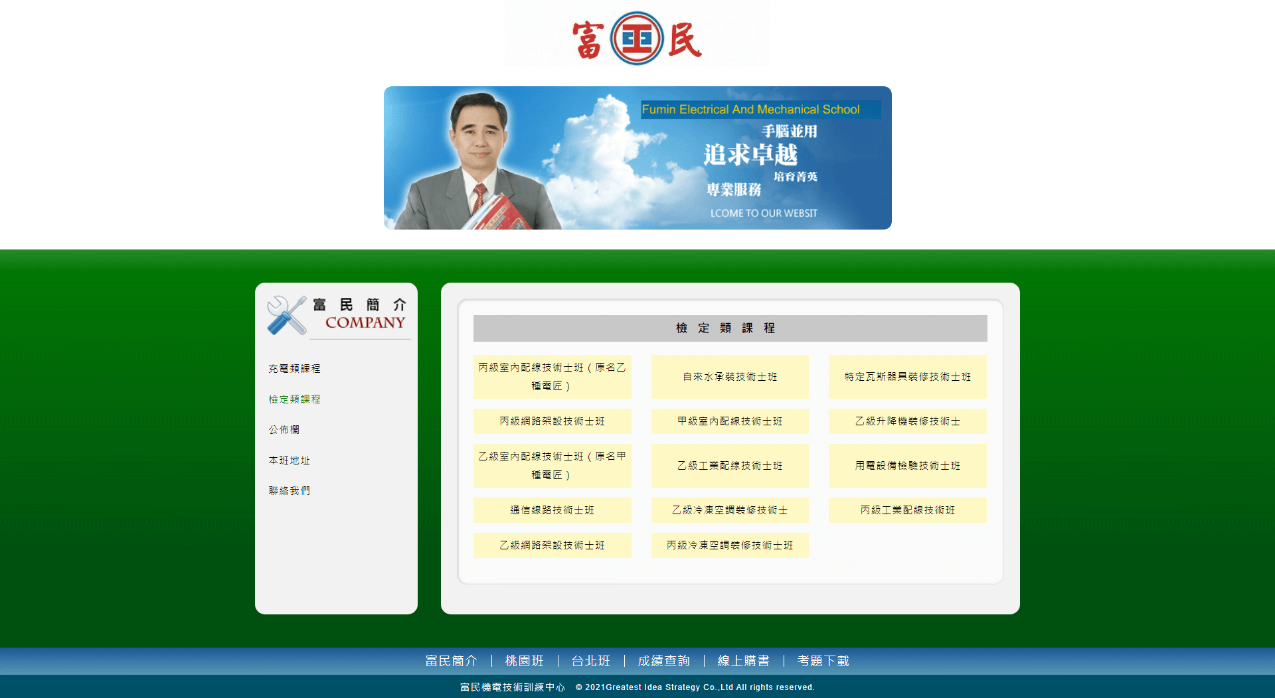Open 充電類課程 in the sidebar
Screen dimensions: 1275x698
[x=294, y=369]
